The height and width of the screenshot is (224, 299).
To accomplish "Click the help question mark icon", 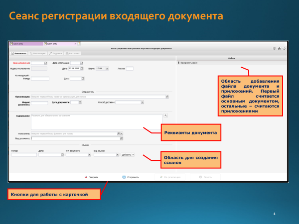I will 274,48.
